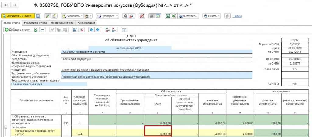Click the floppy disk save icon
312x137 pixels.
point(38,16)
